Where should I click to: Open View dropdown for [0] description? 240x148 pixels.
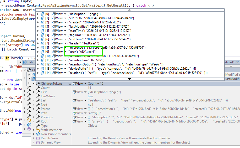[65, 14]
